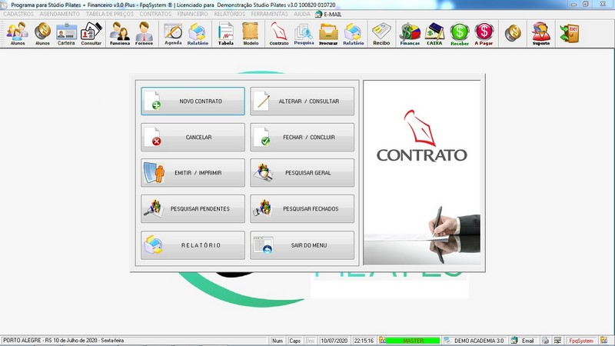This screenshot has width=615, height=346.
Task: Click the Procurar folder drawer icon
Action: pyautogui.click(x=328, y=34)
